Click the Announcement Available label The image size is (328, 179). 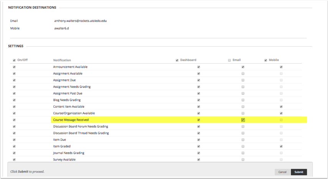(x=70, y=67)
